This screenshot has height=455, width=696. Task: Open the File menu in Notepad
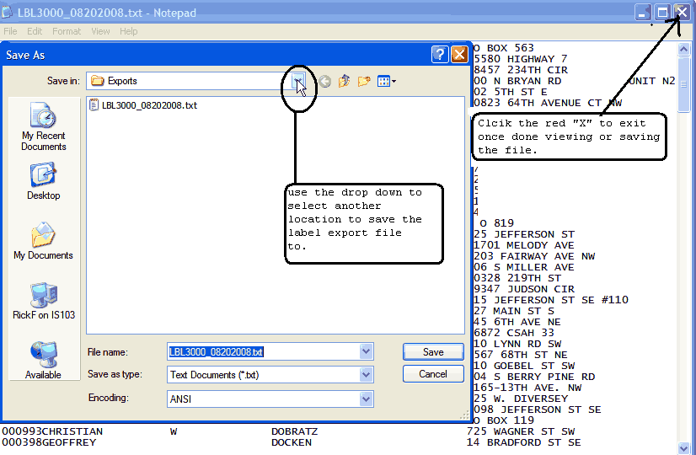point(10,31)
